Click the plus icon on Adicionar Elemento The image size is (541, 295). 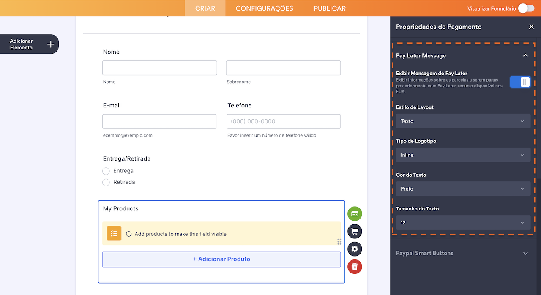[x=50, y=44]
